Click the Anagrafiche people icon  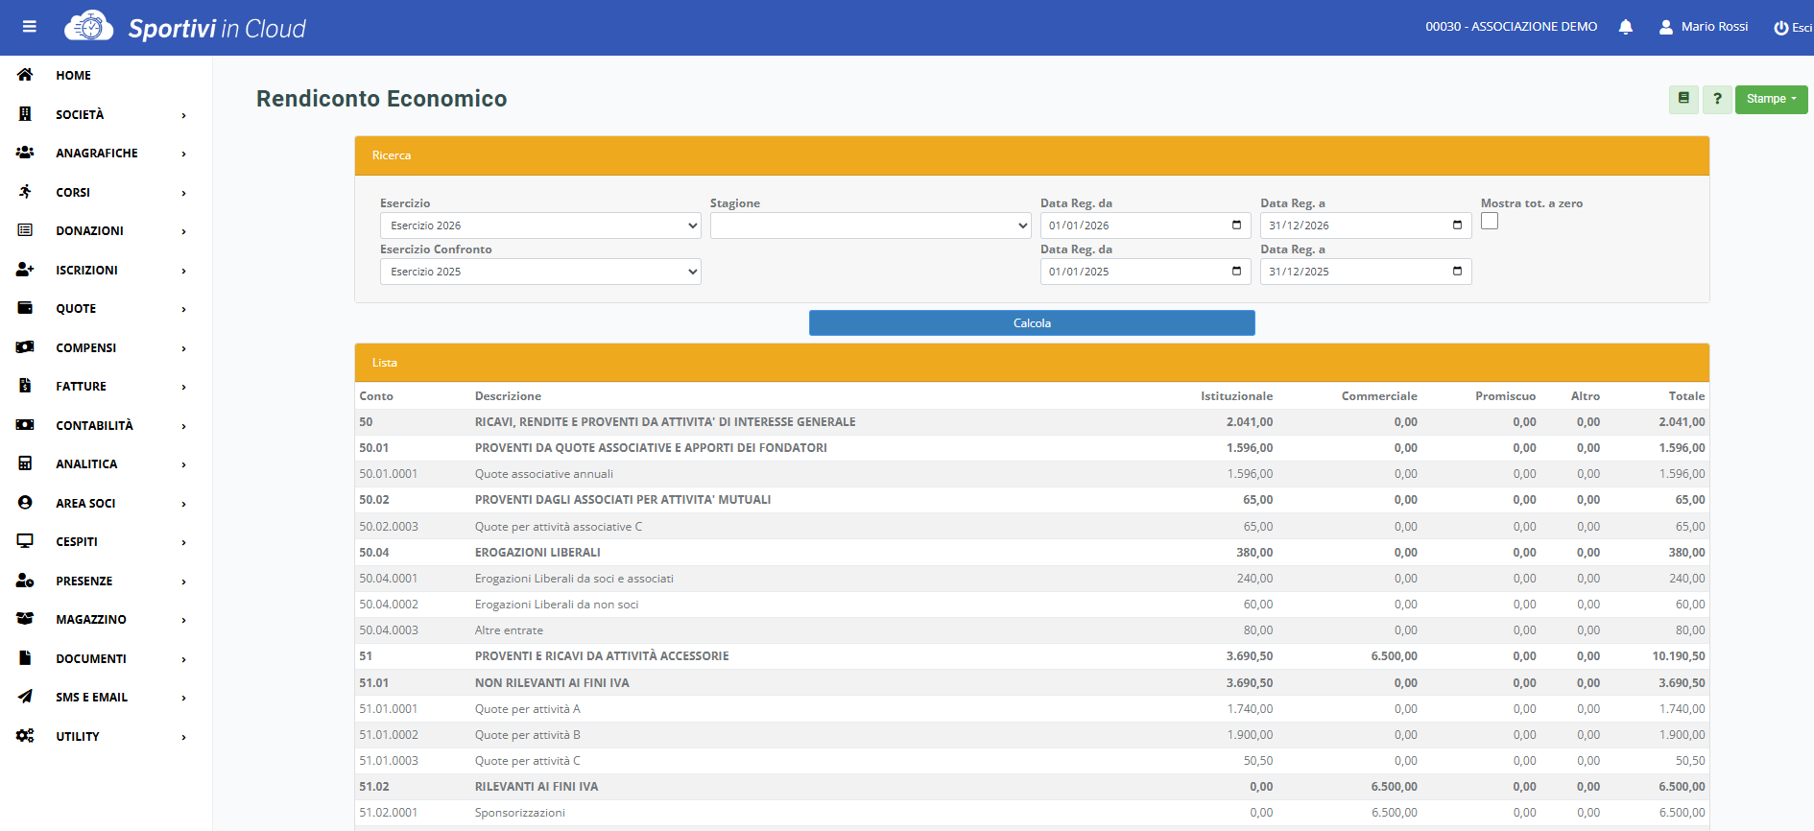[25, 153]
